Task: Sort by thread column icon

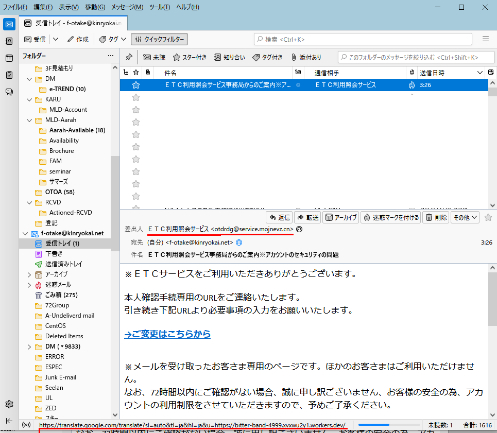Action: [126, 73]
